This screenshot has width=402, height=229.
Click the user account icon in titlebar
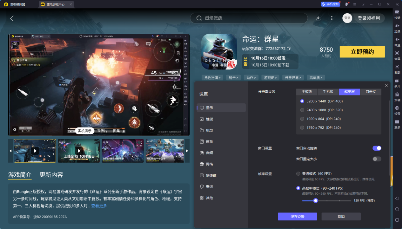pyautogui.click(x=346, y=4)
